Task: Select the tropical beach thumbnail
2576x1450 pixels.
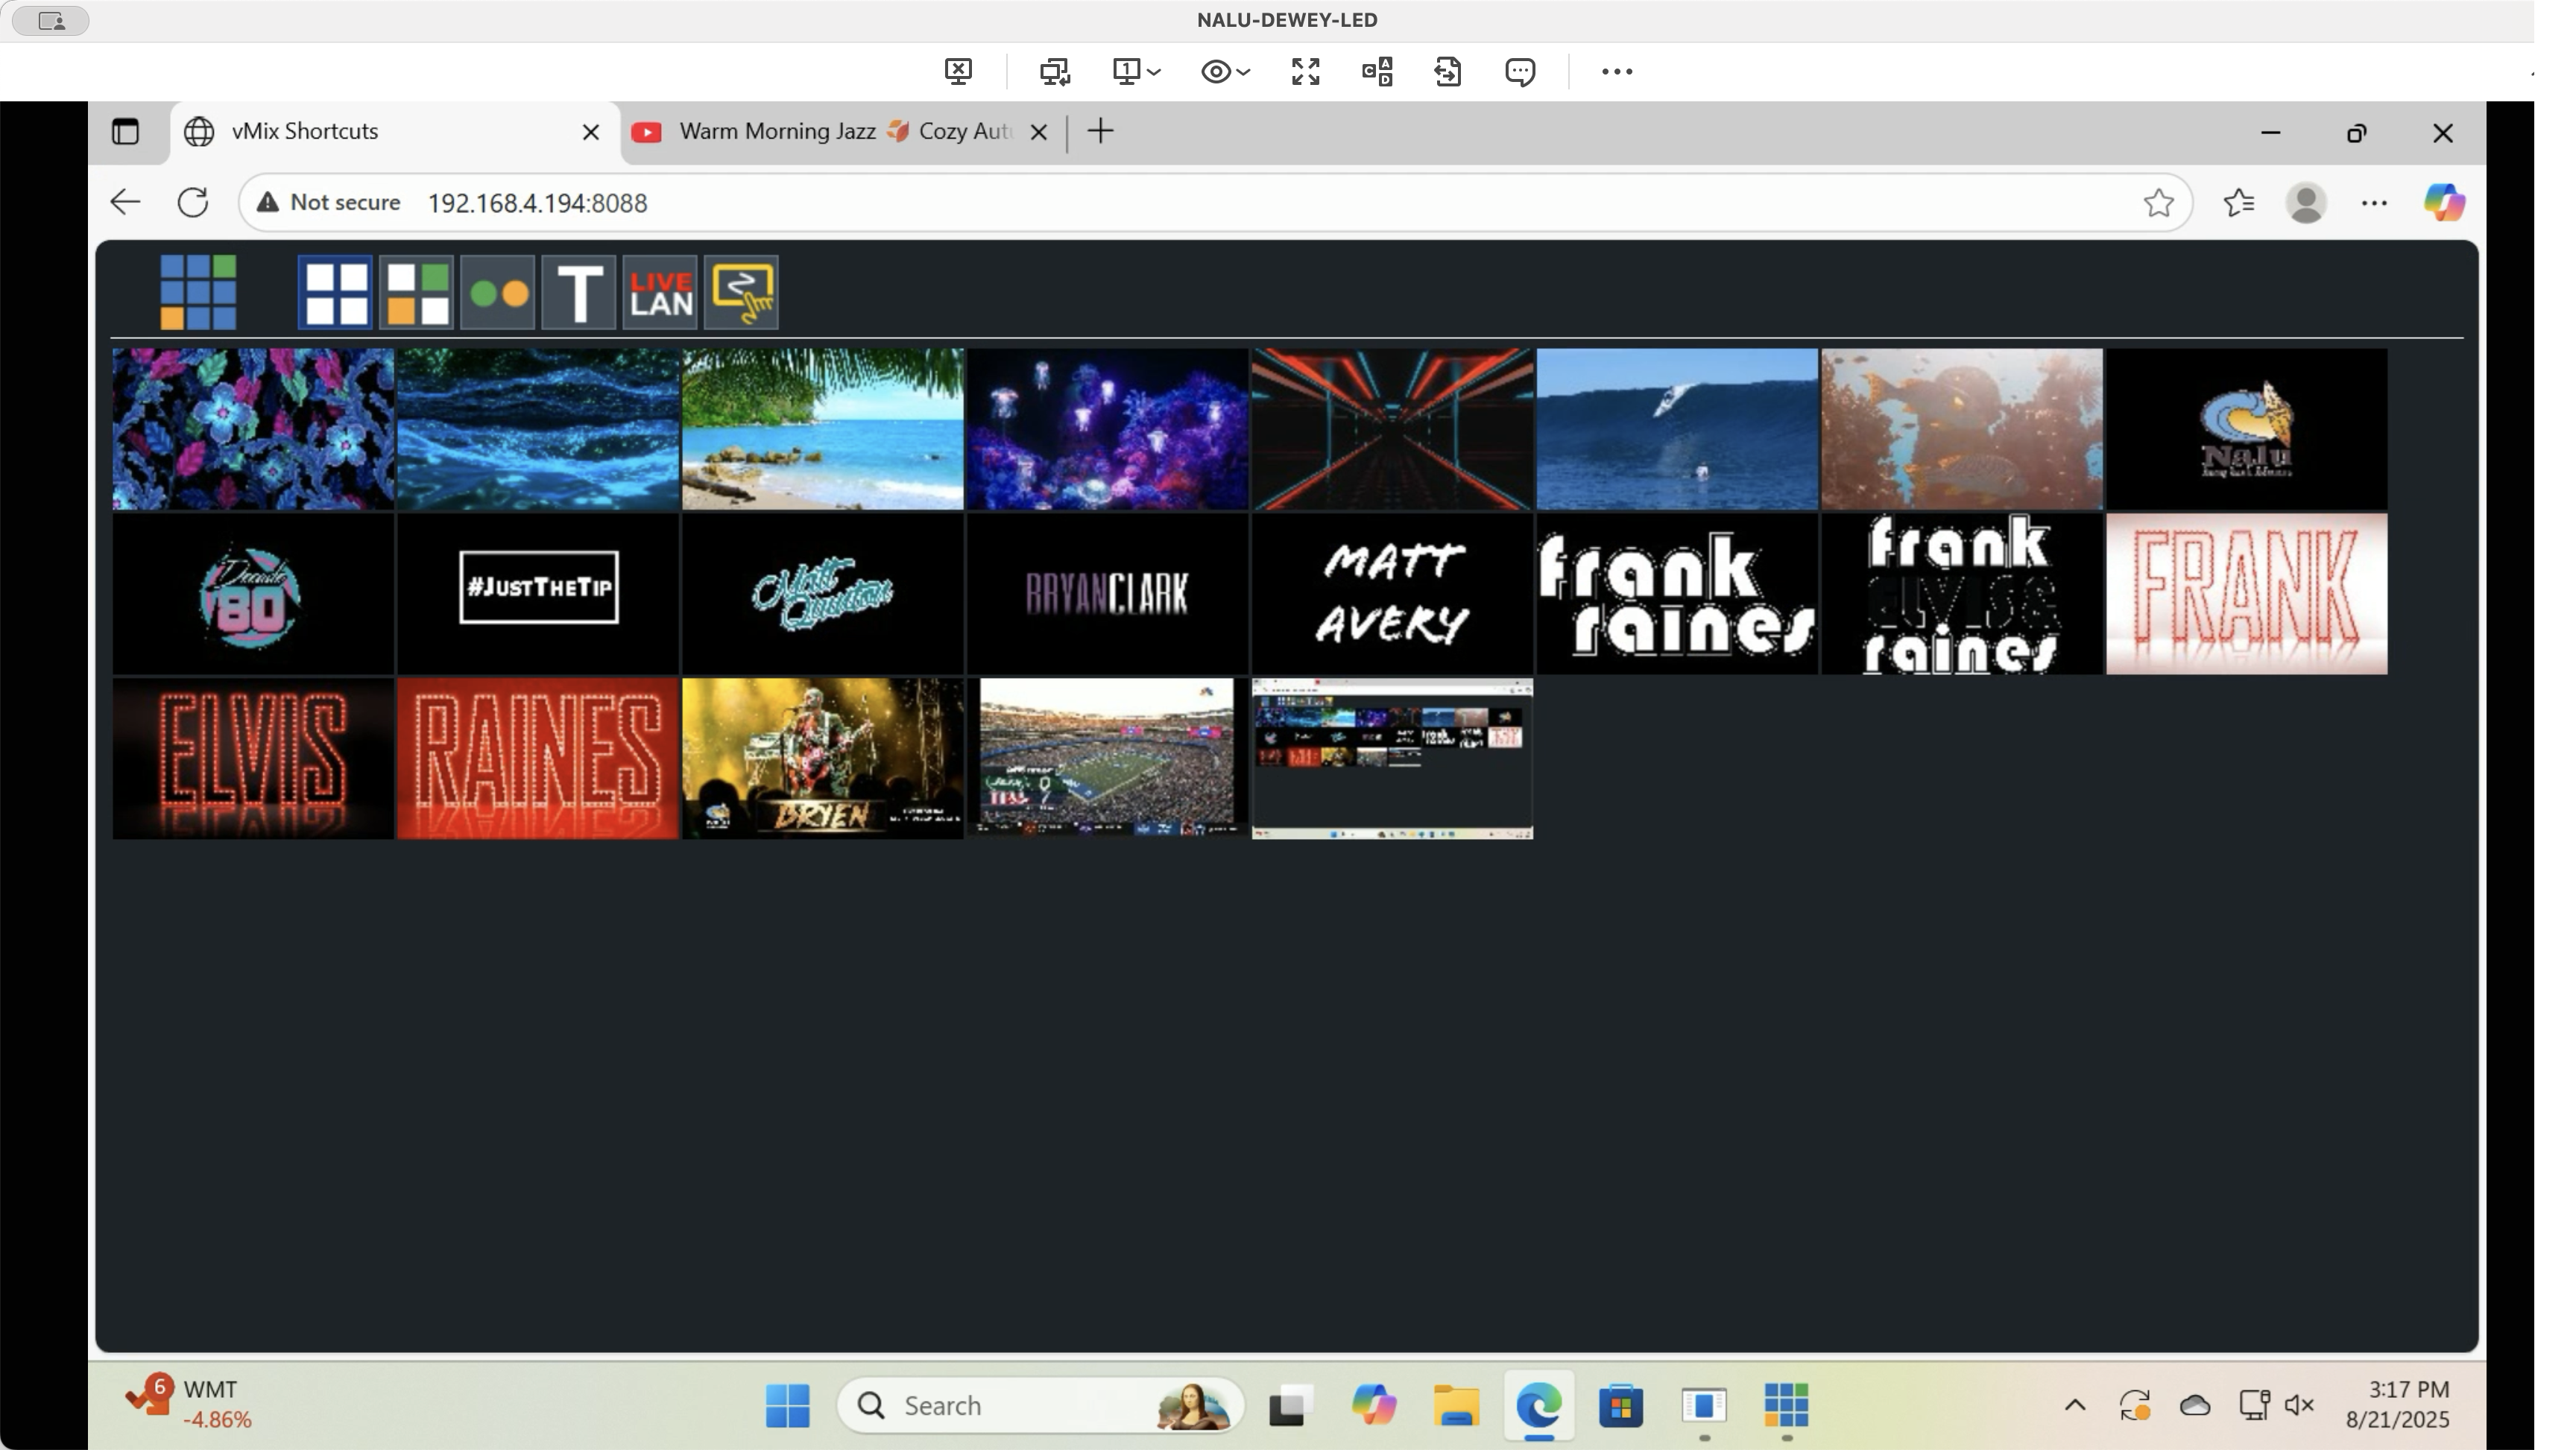Action: click(823, 429)
